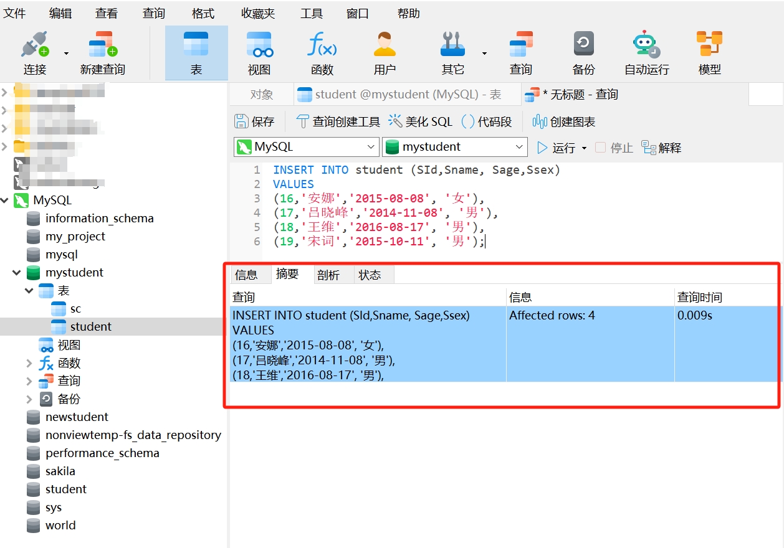The image size is (784, 548).
Task: Beautify the SQL with 美化 SQL
Action: pyautogui.click(x=421, y=121)
